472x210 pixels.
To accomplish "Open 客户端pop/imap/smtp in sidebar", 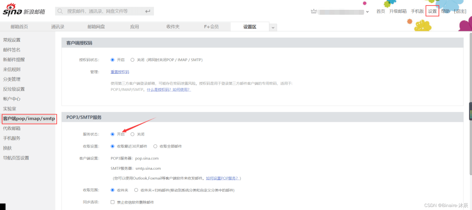I will click(29, 119).
